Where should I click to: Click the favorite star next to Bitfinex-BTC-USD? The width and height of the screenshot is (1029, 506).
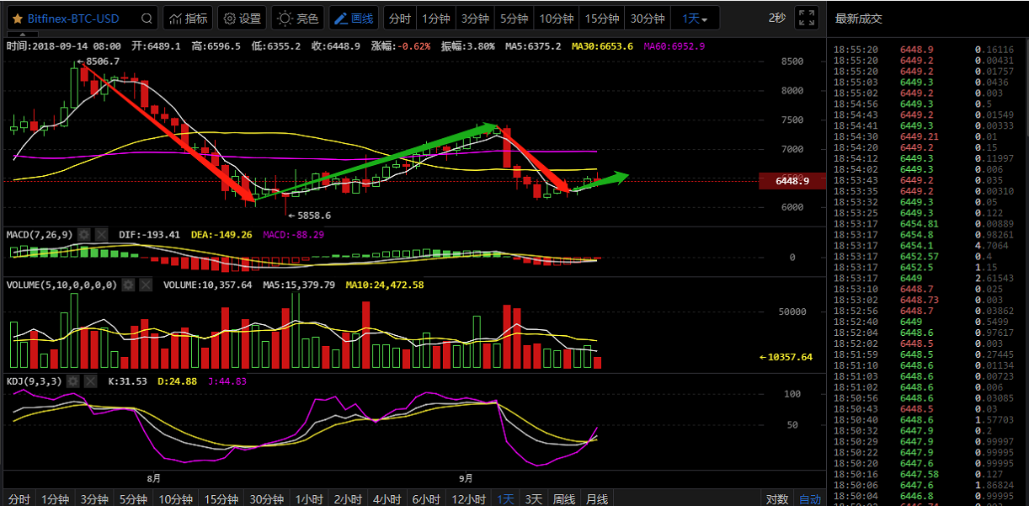[17, 19]
